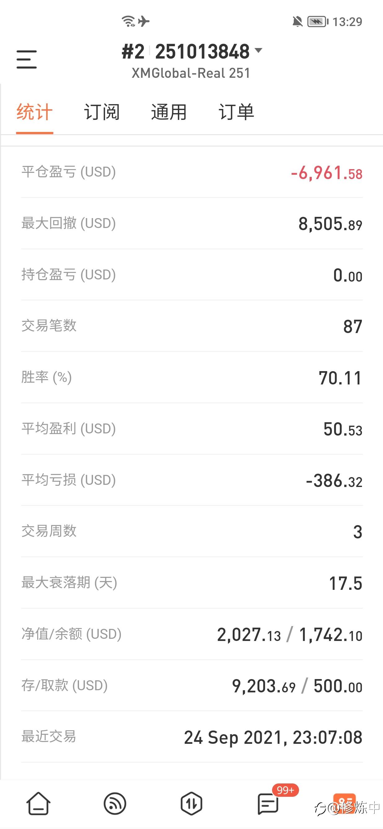383x829 pixels.
Task: Tap the XMGlobal-Real 251 server label
Action: 191,73
